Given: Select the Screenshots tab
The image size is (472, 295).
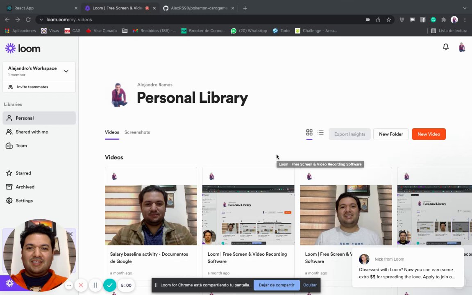Looking at the screenshot, I should pyautogui.click(x=137, y=132).
